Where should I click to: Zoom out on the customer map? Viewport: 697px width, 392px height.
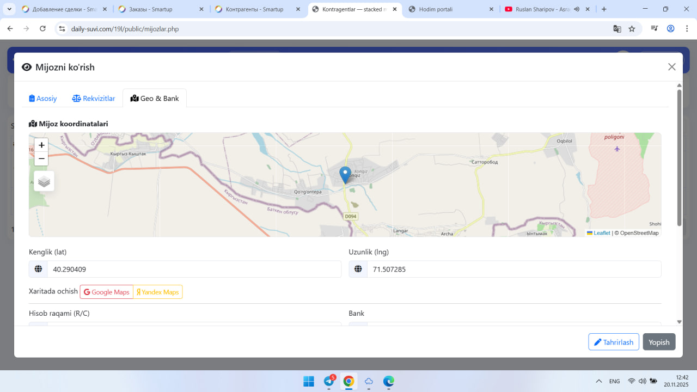coord(41,159)
